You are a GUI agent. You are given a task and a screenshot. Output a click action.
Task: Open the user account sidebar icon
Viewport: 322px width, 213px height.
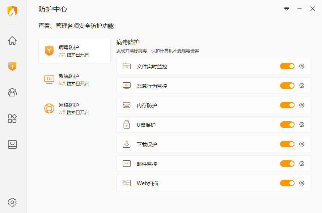(12, 92)
